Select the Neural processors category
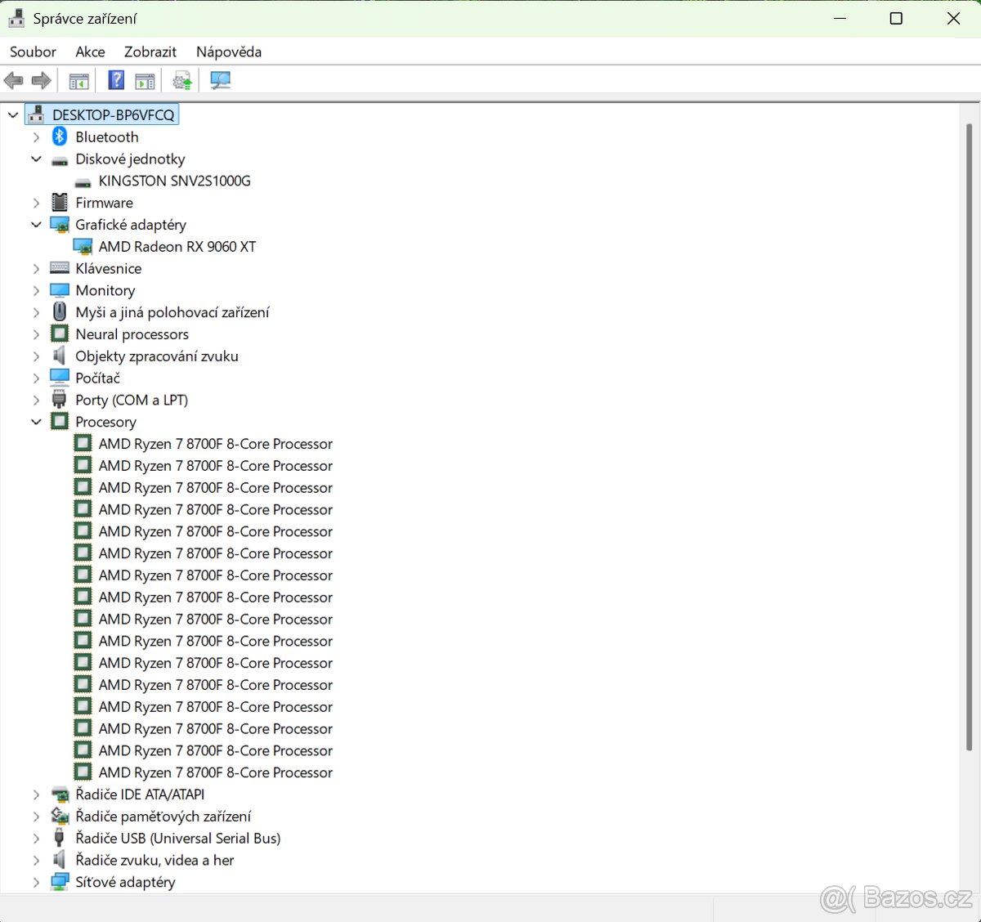Screen dimensions: 981x922 click(132, 334)
